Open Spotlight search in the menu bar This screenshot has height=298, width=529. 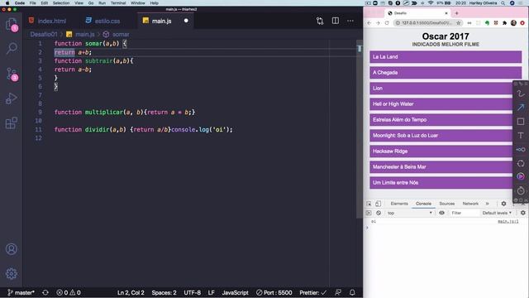pyautogui.click(x=503, y=3)
